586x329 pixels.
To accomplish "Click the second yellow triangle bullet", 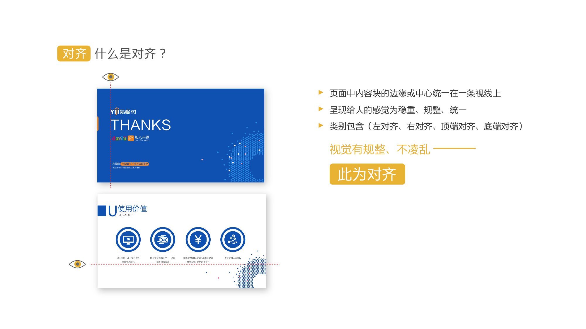I will (x=321, y=109).
